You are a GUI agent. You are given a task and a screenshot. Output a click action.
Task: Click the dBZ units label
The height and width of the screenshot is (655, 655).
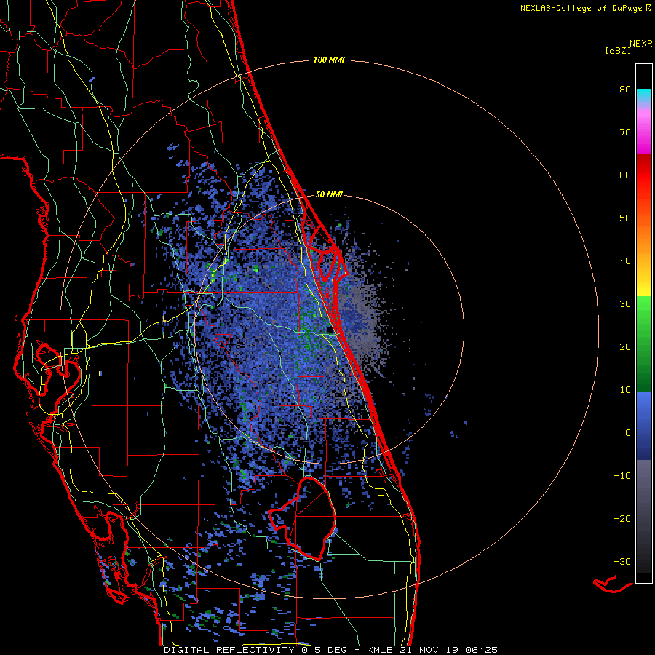(618, 51)
